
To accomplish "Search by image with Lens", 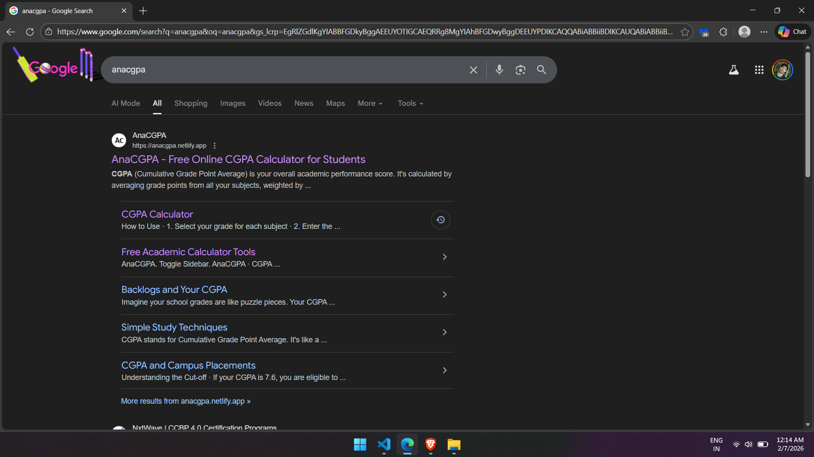I will (x=521, y=70).
